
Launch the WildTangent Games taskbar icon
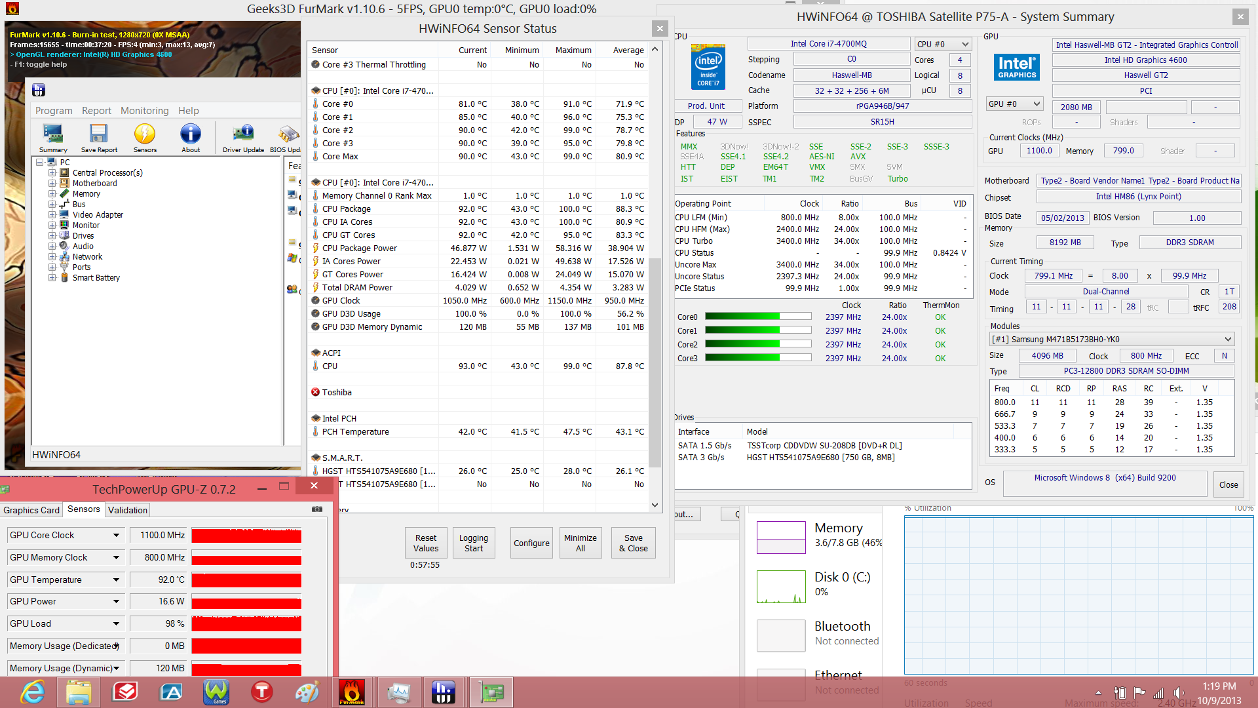[x=216, y=692]
